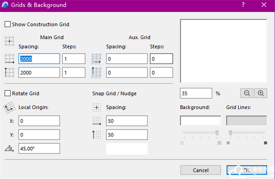Screen dimensions: 275x179
Task: Click the rotation angle alpha icon
Action: pos(9,148)
